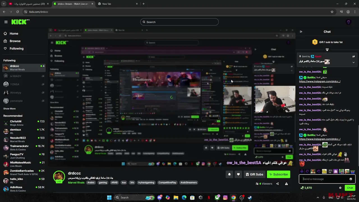Viewport: 359px width, 202px height.
Task: Select YZNSA offline channel
Action: [x=24, y=84]
